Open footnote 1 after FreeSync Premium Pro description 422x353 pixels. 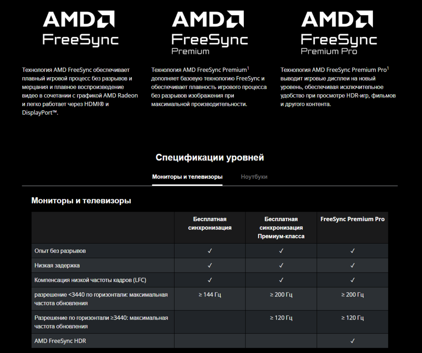388,68
